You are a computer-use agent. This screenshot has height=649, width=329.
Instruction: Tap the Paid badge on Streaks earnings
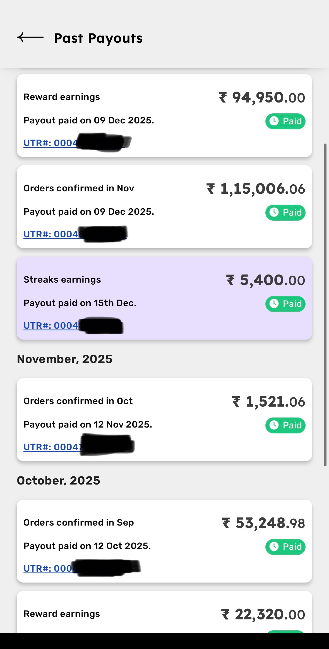pyautogui.click(x=285, y=304)
